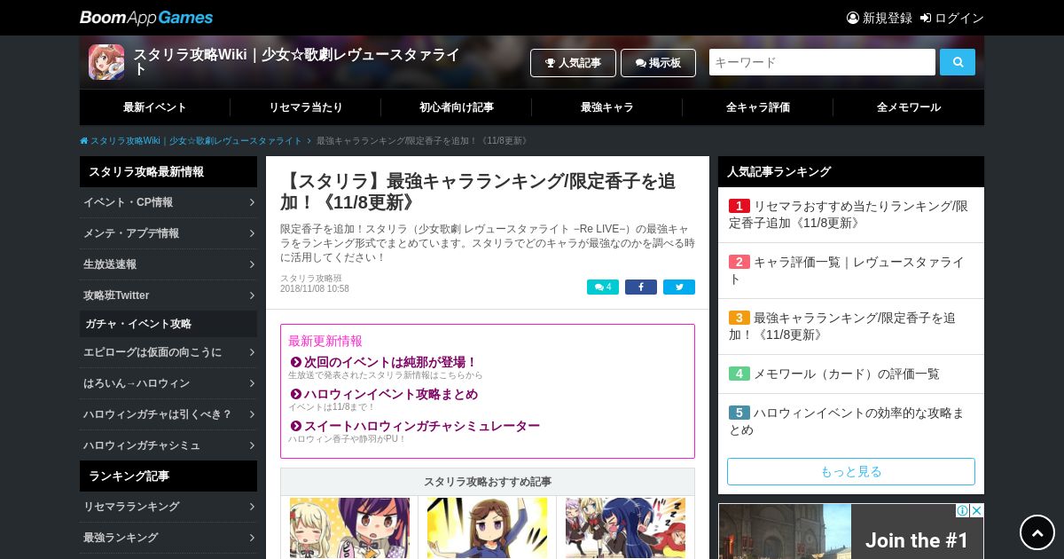Screen dimensions: 1064x559
Task: Click the breadcrumb home link スタリラ攻略Wiki
Action: point(191,141)
